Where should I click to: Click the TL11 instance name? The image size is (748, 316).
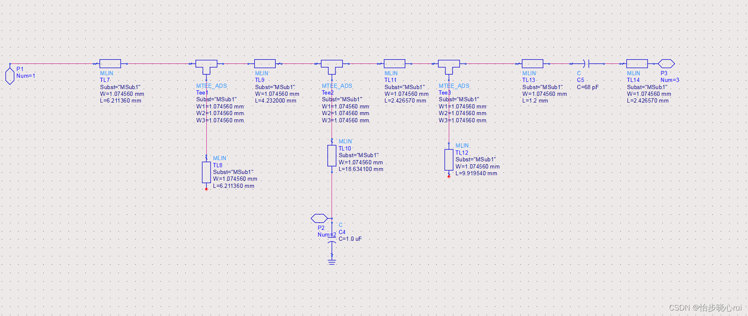[x=390, y=80]
